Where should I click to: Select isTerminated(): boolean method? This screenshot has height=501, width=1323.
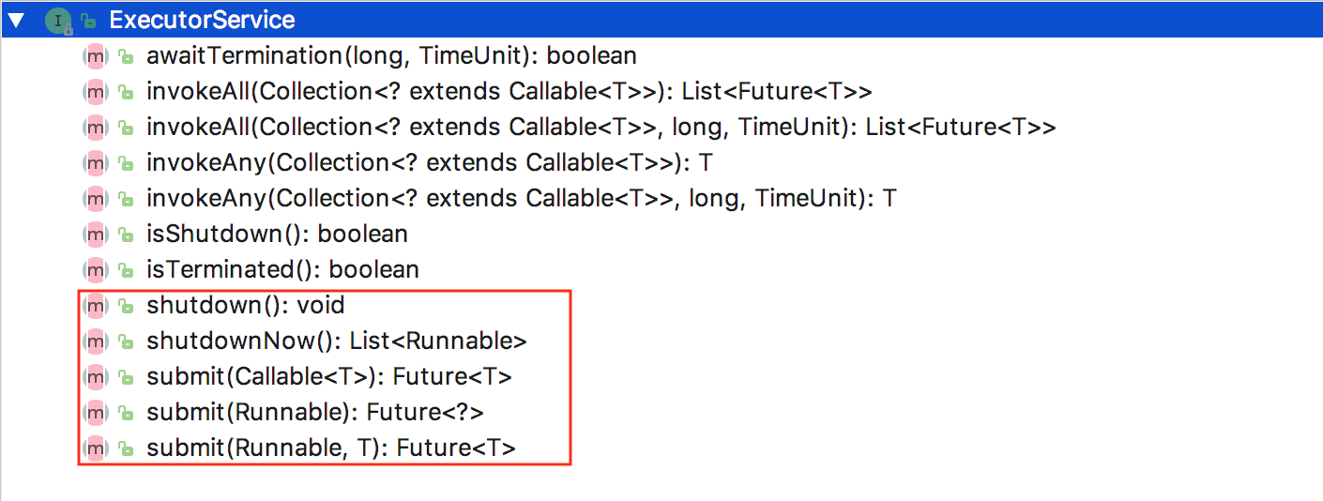(x=282, y=269)
